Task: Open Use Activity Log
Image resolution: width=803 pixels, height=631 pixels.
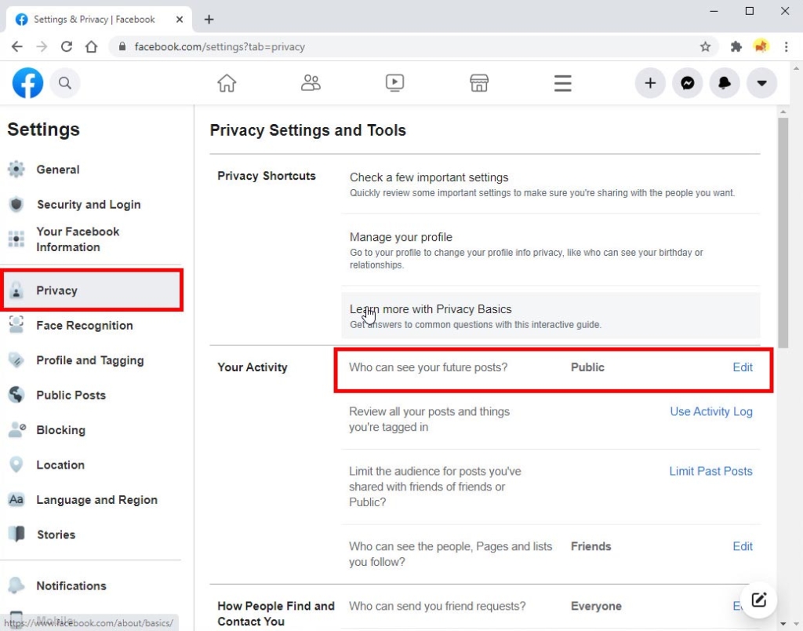Action: tap(710, 411)
